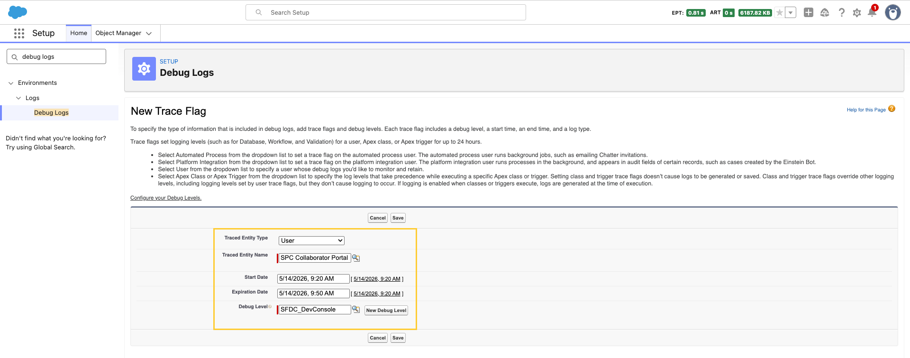Click the Debug Logs page gear icon

pos(144,69)
